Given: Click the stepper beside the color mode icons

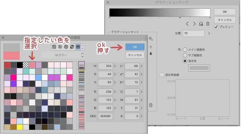Looking at the screenshot, I should coord(83,47).
